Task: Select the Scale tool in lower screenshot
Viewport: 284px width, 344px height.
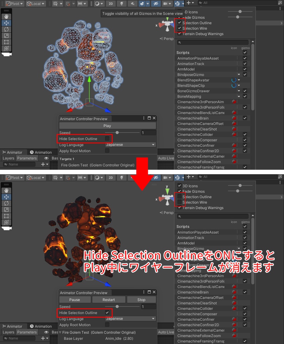Action: 6,210
